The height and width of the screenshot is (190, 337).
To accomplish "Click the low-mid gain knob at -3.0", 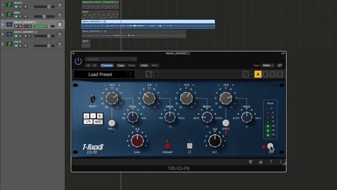I will pyautogui.click(x=148, y=98).
